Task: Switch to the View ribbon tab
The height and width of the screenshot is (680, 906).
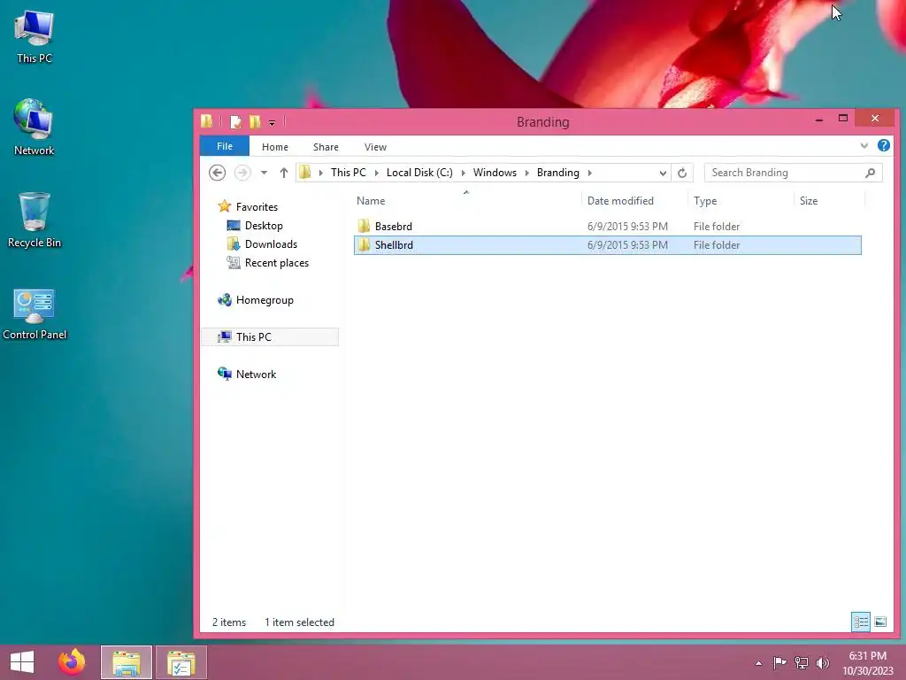Action: click(375, 147)
